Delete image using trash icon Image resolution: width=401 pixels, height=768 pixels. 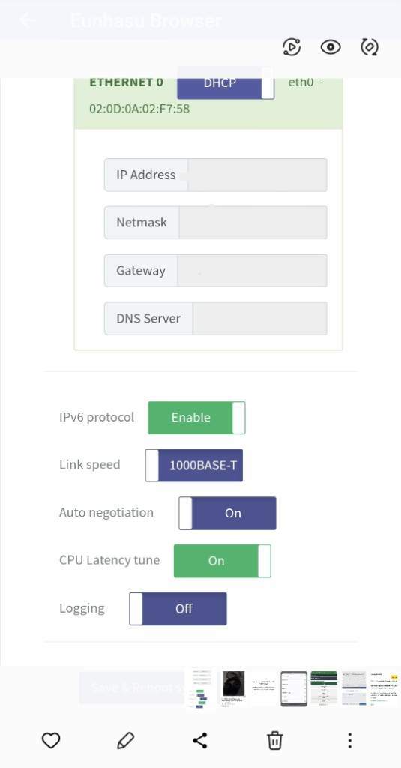(x=274, y=740)
